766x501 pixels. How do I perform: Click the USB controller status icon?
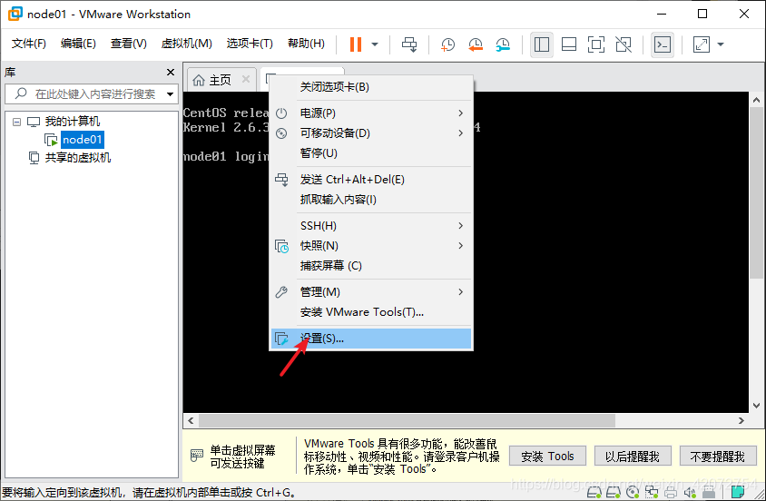coord(709,492)
